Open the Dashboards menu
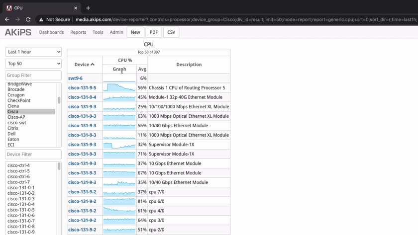The width and height of the screenshot is (418, 235). click(51, 32)
